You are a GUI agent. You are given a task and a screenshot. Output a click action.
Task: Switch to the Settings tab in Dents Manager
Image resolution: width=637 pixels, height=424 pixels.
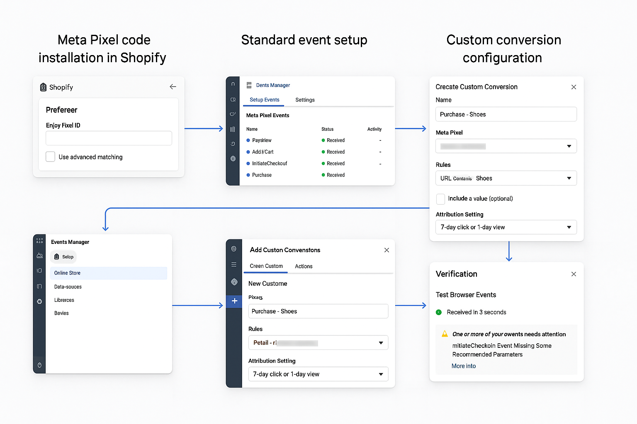point(305,100)
